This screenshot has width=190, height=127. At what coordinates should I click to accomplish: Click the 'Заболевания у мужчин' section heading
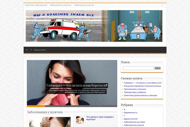[45, 112]
